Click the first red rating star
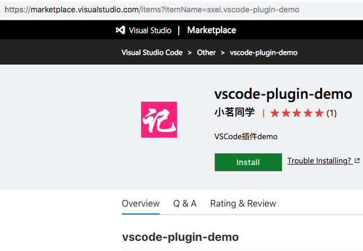This screenshot has height=251, width=363. point(275,113)
